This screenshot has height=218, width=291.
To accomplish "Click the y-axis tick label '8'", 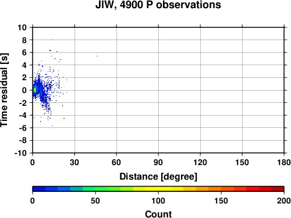I will (x=24, y=40).
